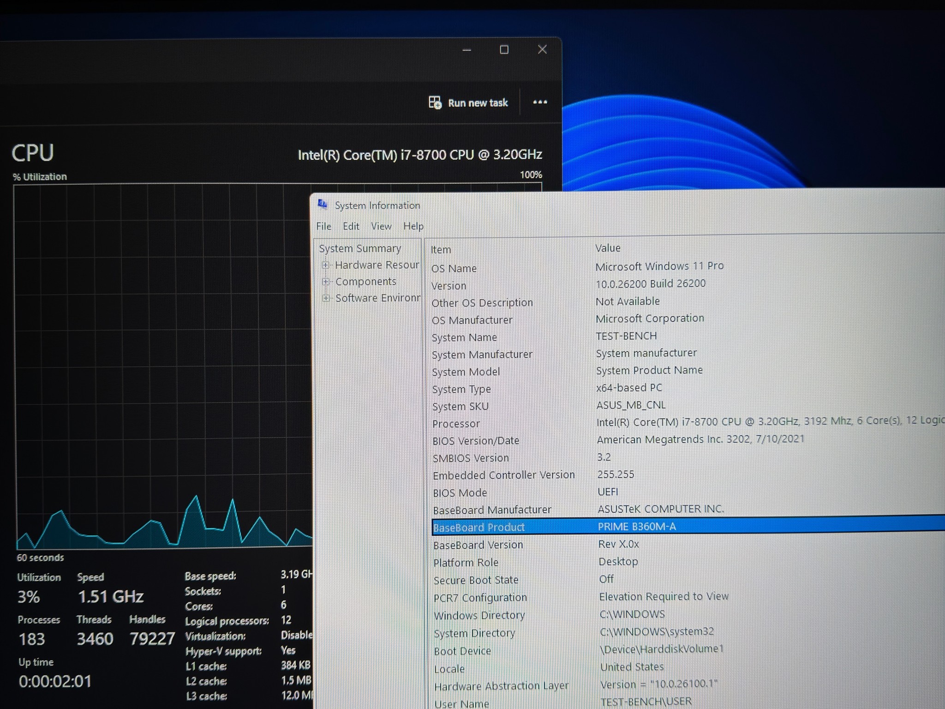Select the SMBIOS Version row
The width and height of the screenshot is (945, 709).
688,457
